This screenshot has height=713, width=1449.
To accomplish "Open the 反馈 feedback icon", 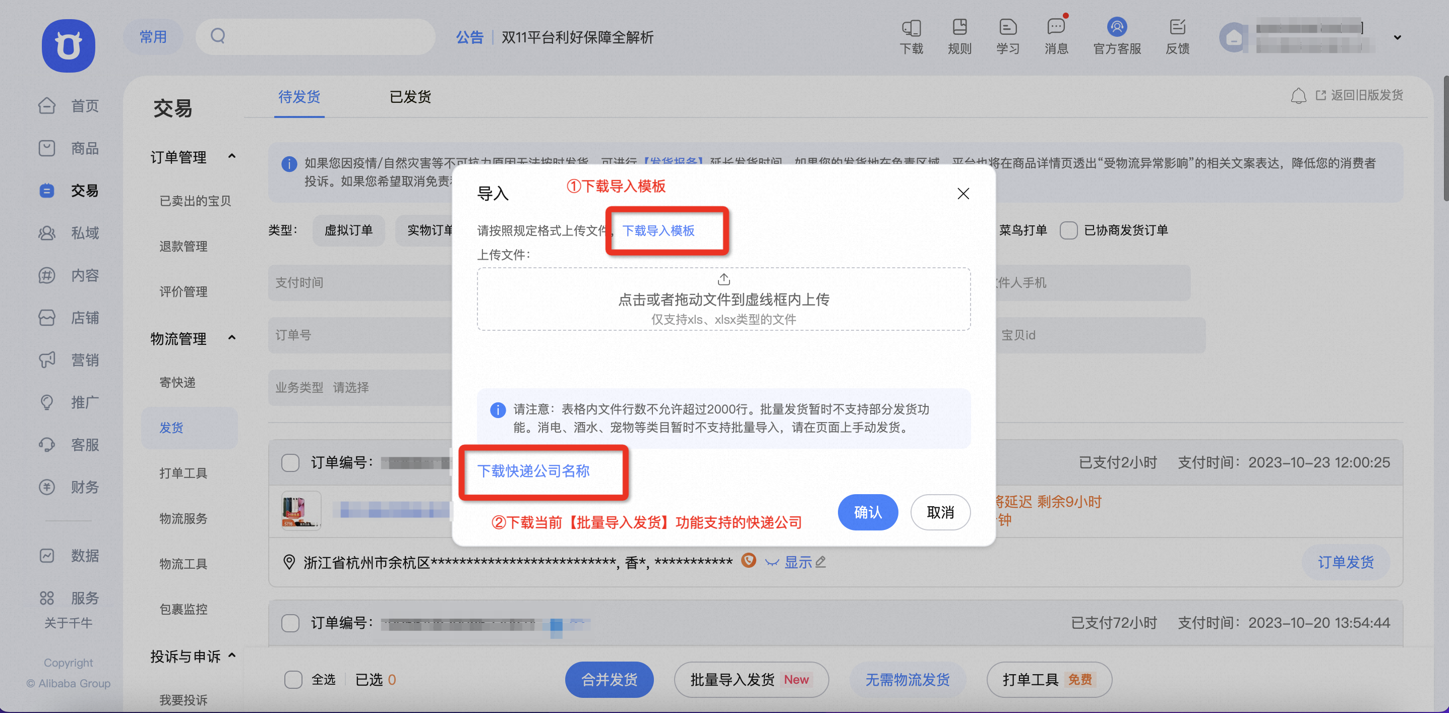I will coord(1177,28).
